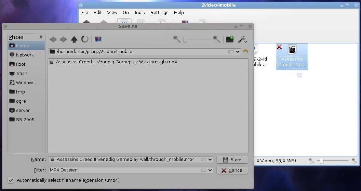Select Home in Places
The width and height of the screenshot is (361, 191).
[26, 46]
